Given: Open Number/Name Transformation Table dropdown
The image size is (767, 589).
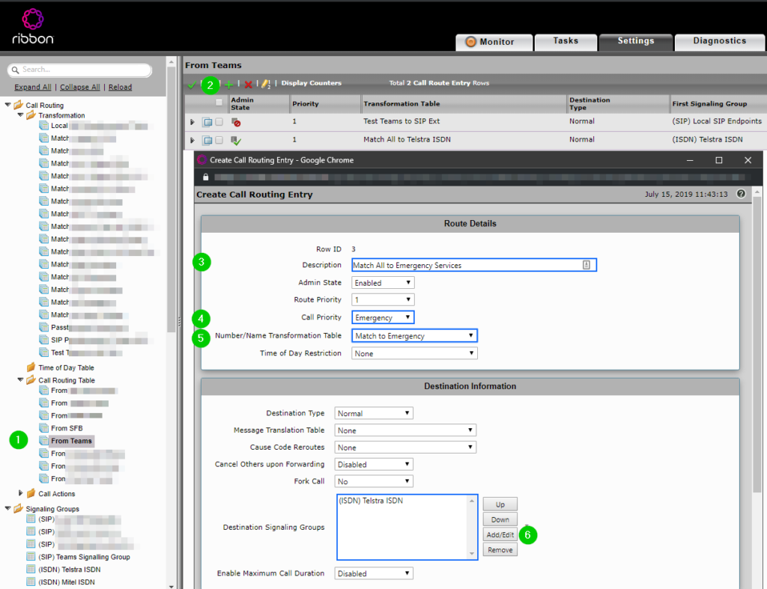Looking at the screenshot, I should pos(413,335).
